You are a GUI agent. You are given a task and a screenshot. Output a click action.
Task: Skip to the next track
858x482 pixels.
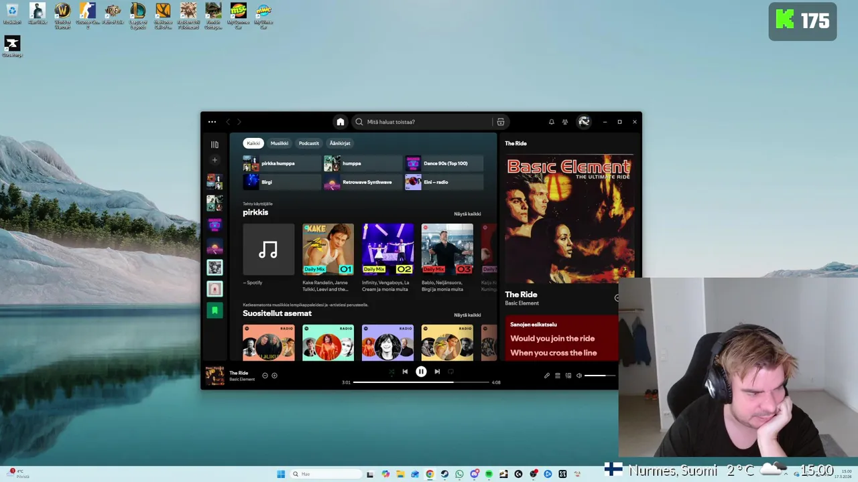point(437,372)
